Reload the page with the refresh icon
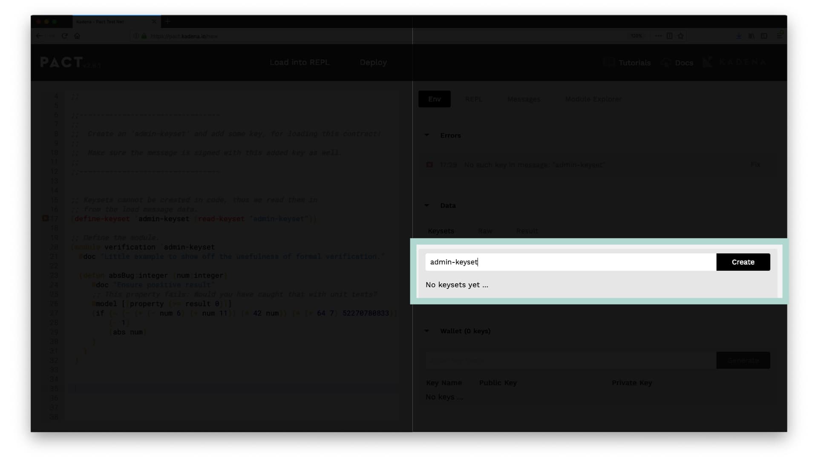The height and width of the screenshot is (460, 818). pos(65,36)
